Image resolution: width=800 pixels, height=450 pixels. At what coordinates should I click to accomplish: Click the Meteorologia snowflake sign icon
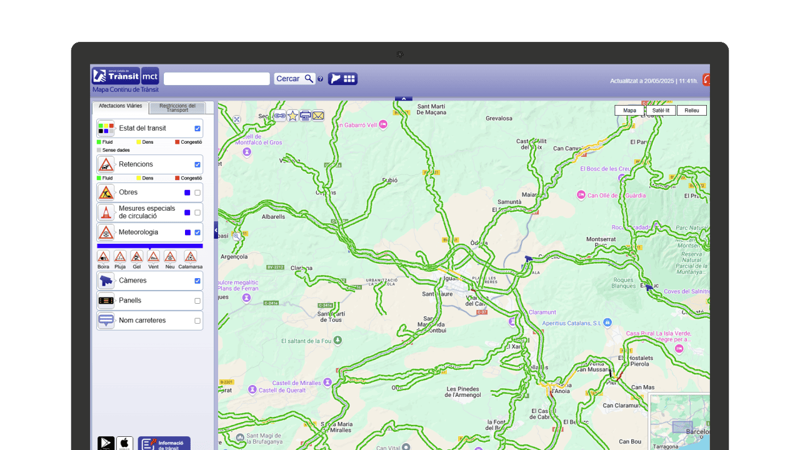coord(106,232)
